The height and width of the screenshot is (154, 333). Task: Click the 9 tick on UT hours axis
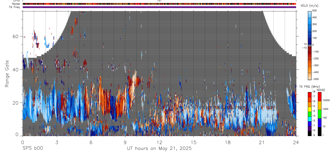(x=125, y=142)
